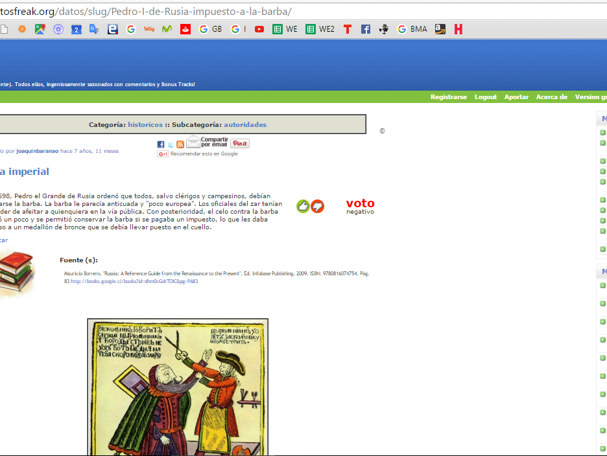Screen dimensions: 607x456
Task: Share via Compartir por email
Action: tap(207, 142)
